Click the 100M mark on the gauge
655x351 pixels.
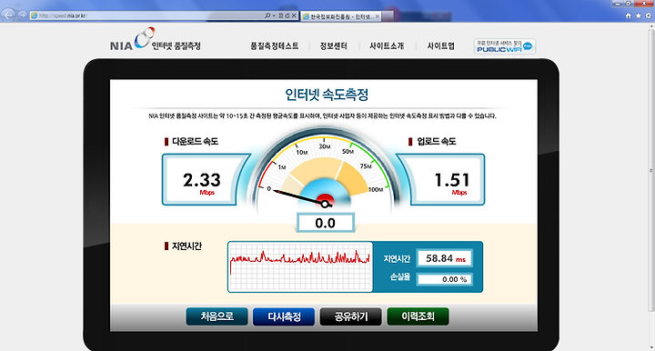376,189
